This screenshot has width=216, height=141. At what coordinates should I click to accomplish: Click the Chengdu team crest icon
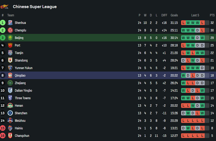click(10, 30)
